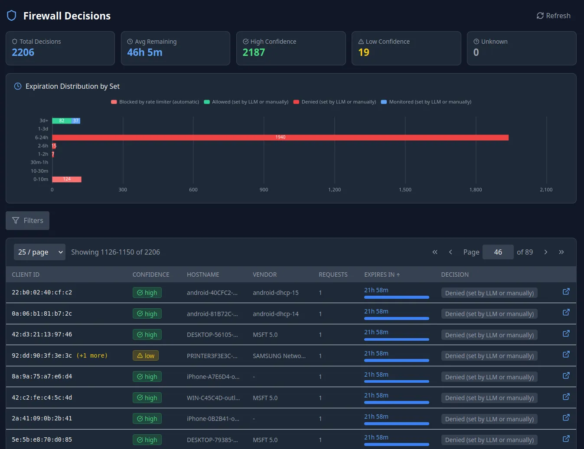Image resolution: width=584 pixels, height=449 pixels.
Task: Open the Filters panel
Action: tap(27, 220)
